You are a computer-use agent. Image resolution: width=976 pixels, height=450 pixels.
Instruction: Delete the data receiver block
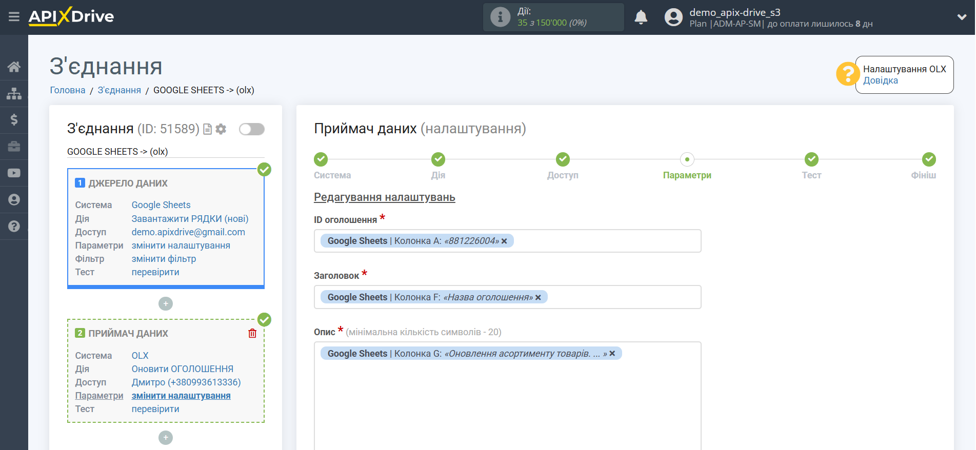tap(252, 334)
